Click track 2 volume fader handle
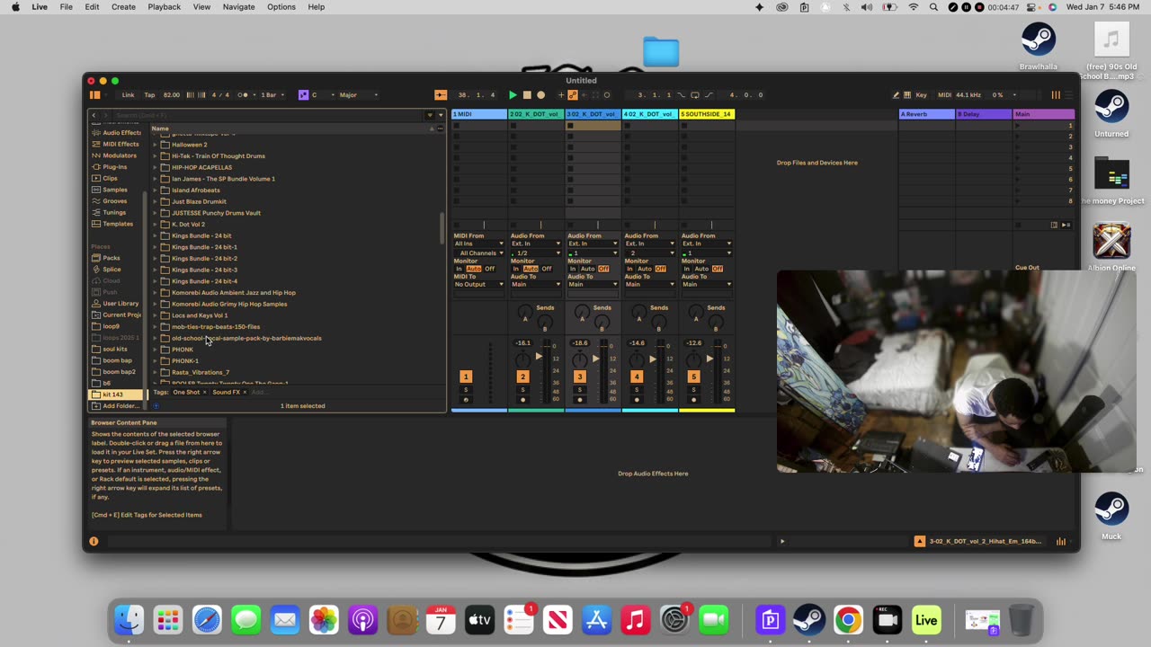Screen dimensions: 1151x647 pyautogui.click(x=538, y=357)
